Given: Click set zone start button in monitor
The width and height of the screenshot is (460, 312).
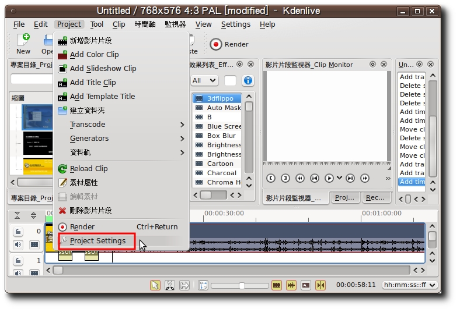Looking at the screenshot, I should click(271, 178).
